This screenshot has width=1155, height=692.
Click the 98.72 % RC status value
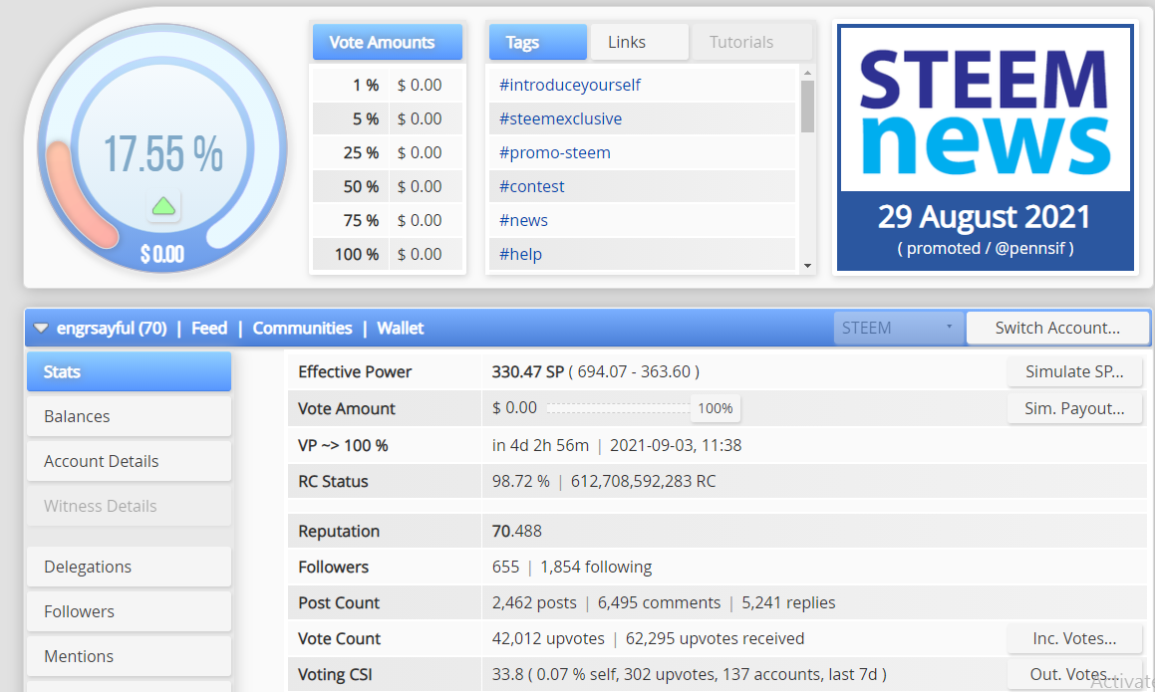[x=521, y=482]
